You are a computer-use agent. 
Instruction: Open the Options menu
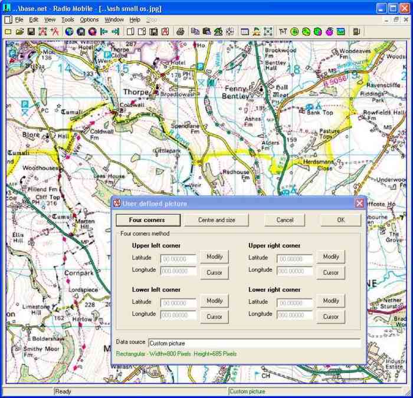coord(89,19)
